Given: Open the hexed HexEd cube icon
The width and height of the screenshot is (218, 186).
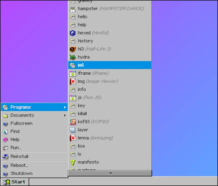Looking at the screenshot, I should coord(73,33).
